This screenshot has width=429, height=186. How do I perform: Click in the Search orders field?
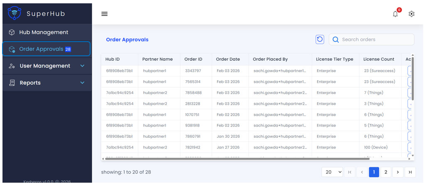pos(376,40)
